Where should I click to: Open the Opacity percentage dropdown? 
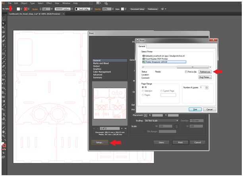click(113, 9)
